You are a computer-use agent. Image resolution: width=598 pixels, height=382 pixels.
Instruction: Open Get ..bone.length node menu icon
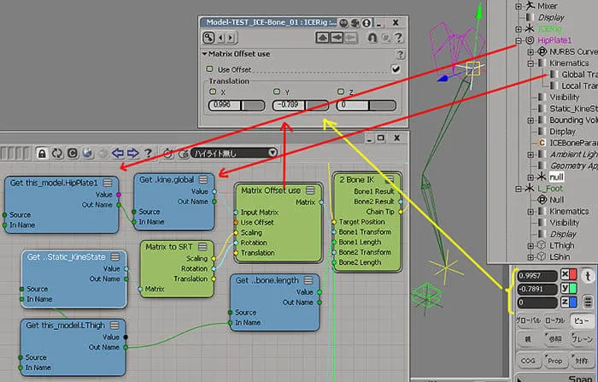[x=308, y=280]
